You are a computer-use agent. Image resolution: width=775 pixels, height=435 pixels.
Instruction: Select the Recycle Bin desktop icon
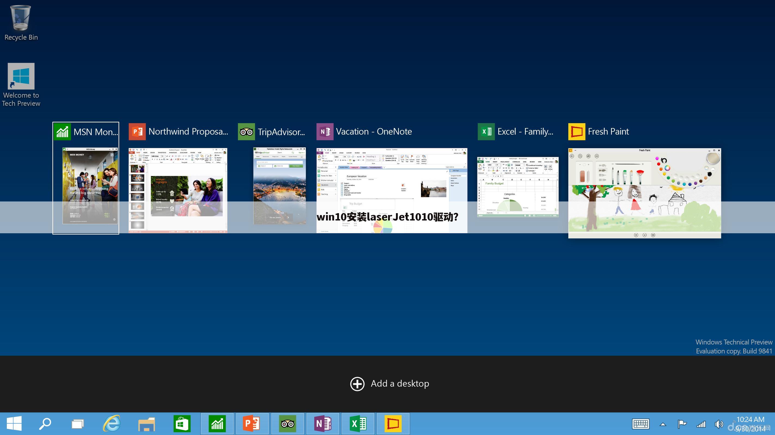(21, 23)
